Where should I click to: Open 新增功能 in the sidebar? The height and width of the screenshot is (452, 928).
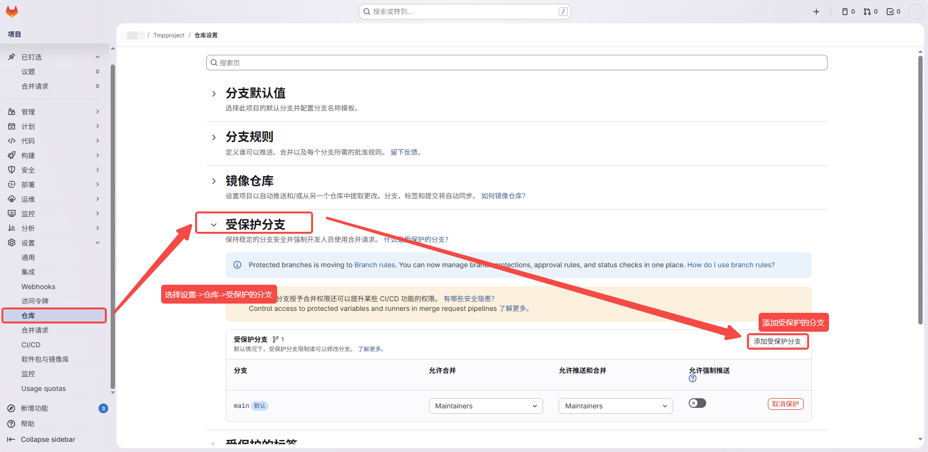click(x=34, y=408)
